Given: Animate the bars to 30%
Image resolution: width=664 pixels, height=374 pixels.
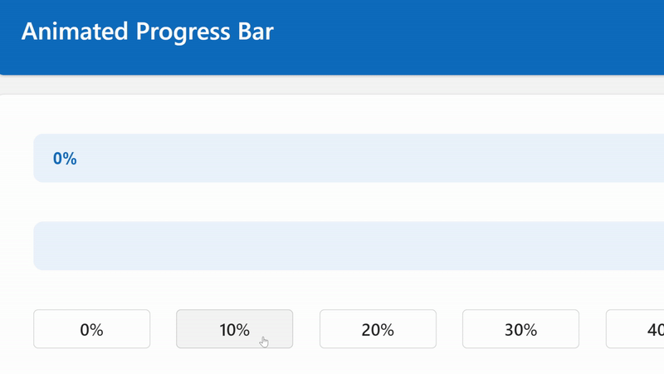Looking at the screenshot, I should click(520, 329).
